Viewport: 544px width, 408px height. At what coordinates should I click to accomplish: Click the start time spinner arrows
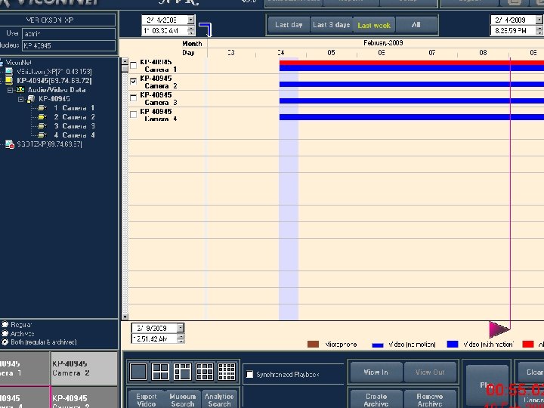(x=191, y=30)
